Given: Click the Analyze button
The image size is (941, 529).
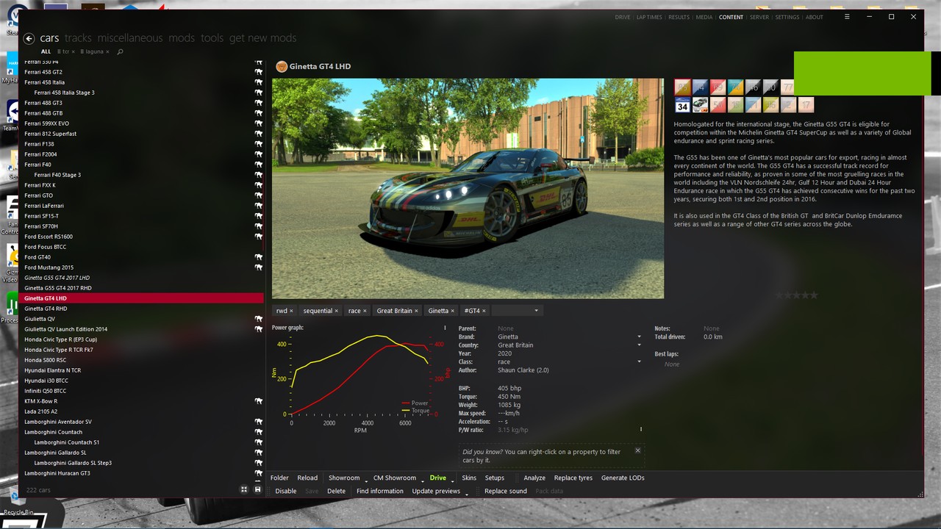Looking at the screenshot, I should tap(534, 478).
